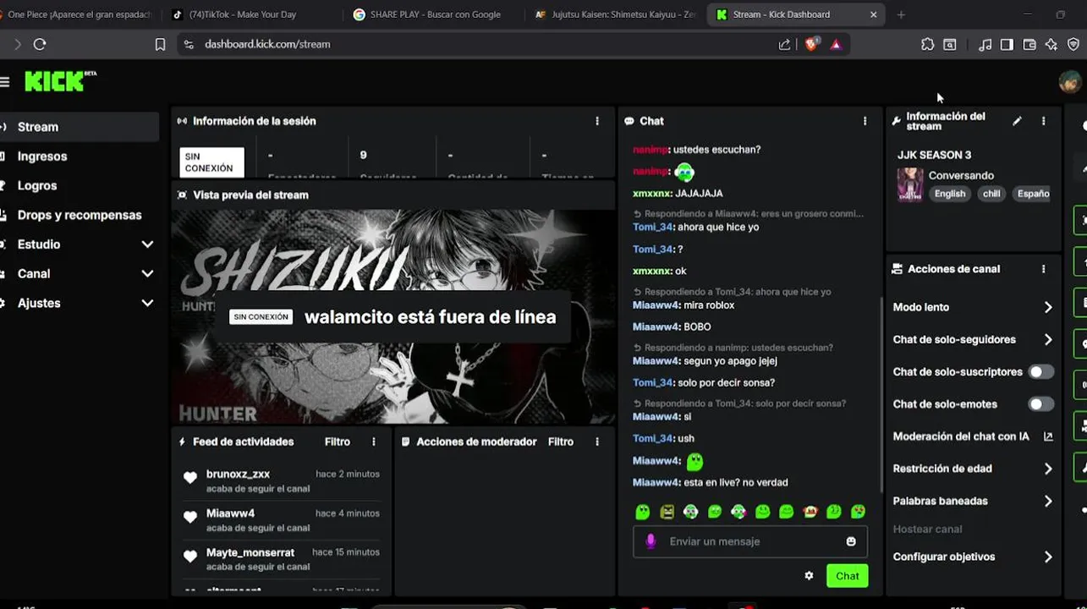Image resolution: width=1087 pixels, height=609 pixels.
Task: Switch to the Jujutsu Kaisen browser tab
Action: tap(613, 14)
